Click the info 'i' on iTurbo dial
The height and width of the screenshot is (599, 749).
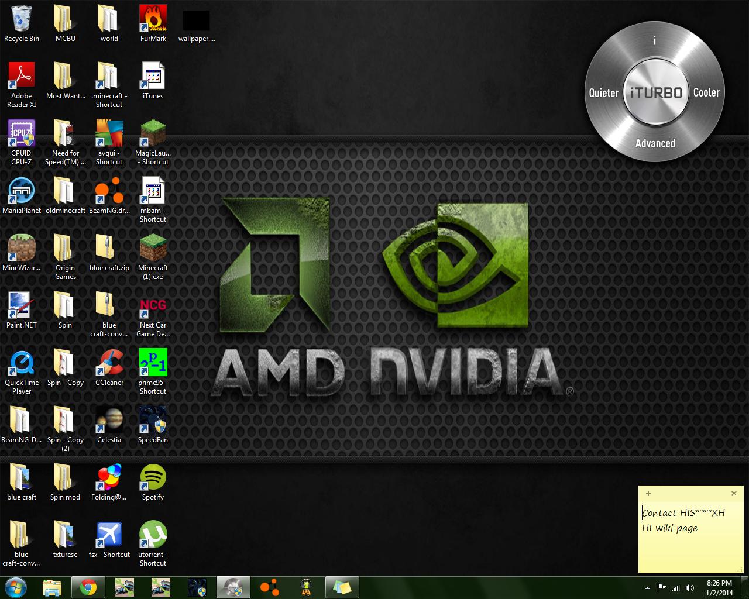[x=655, y=40]
